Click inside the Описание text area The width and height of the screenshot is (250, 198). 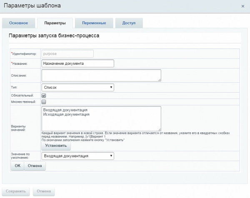[x=101, y=75]
